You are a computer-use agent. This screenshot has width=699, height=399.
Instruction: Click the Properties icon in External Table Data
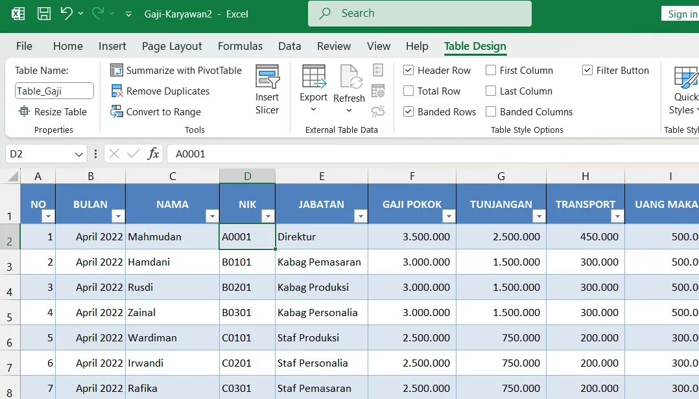click(378, 70)
